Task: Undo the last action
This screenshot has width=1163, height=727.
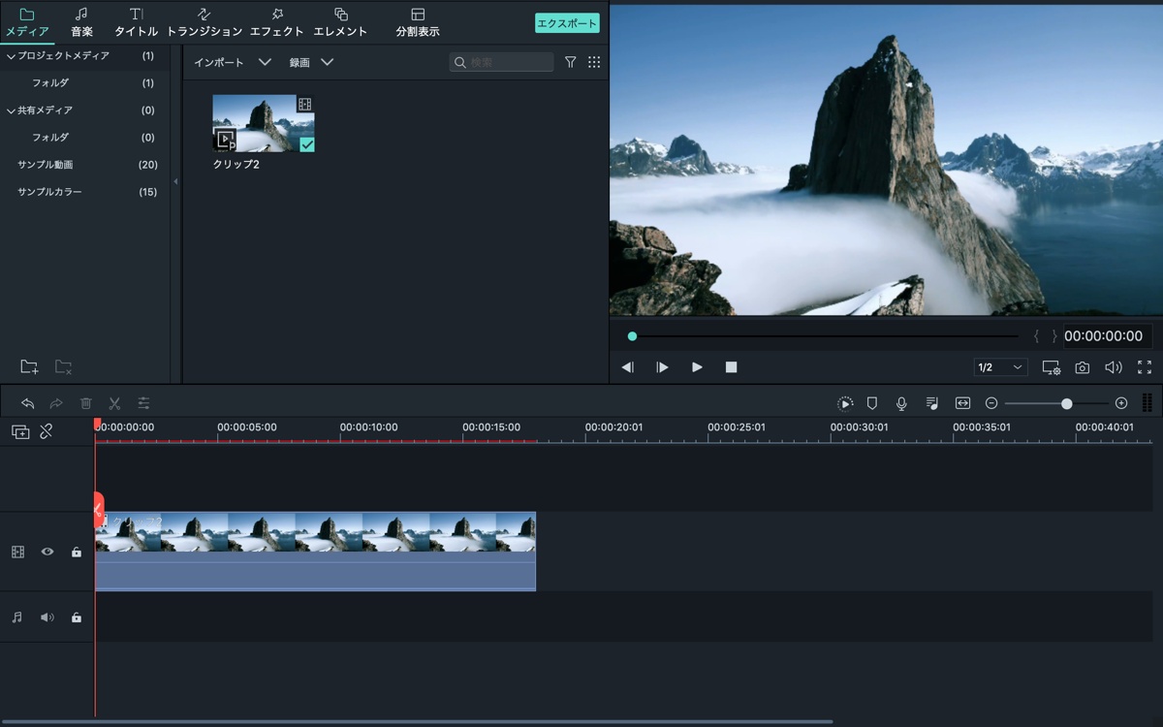Action: (27, 403)
